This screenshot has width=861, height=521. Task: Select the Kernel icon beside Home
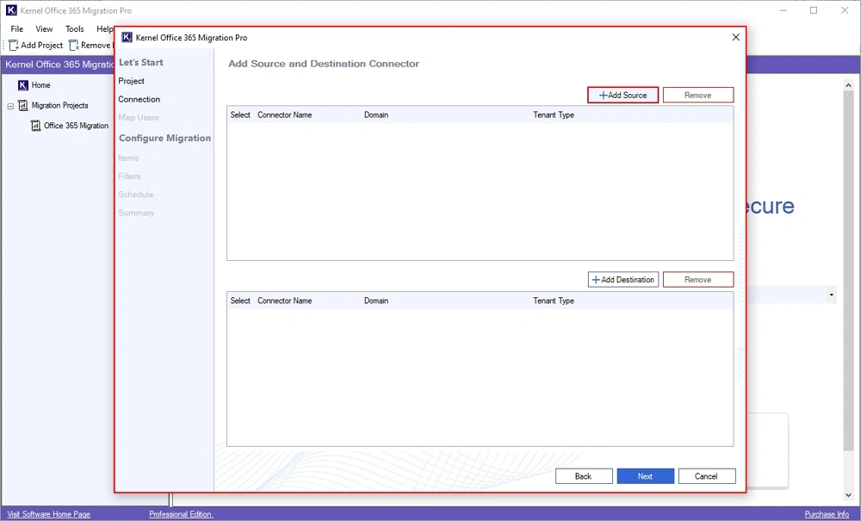[x=23, y=85]
